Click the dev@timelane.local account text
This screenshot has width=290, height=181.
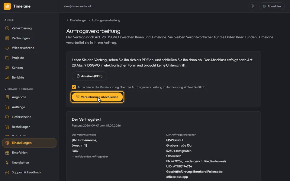pyautogui.click(x=78, y=6)
